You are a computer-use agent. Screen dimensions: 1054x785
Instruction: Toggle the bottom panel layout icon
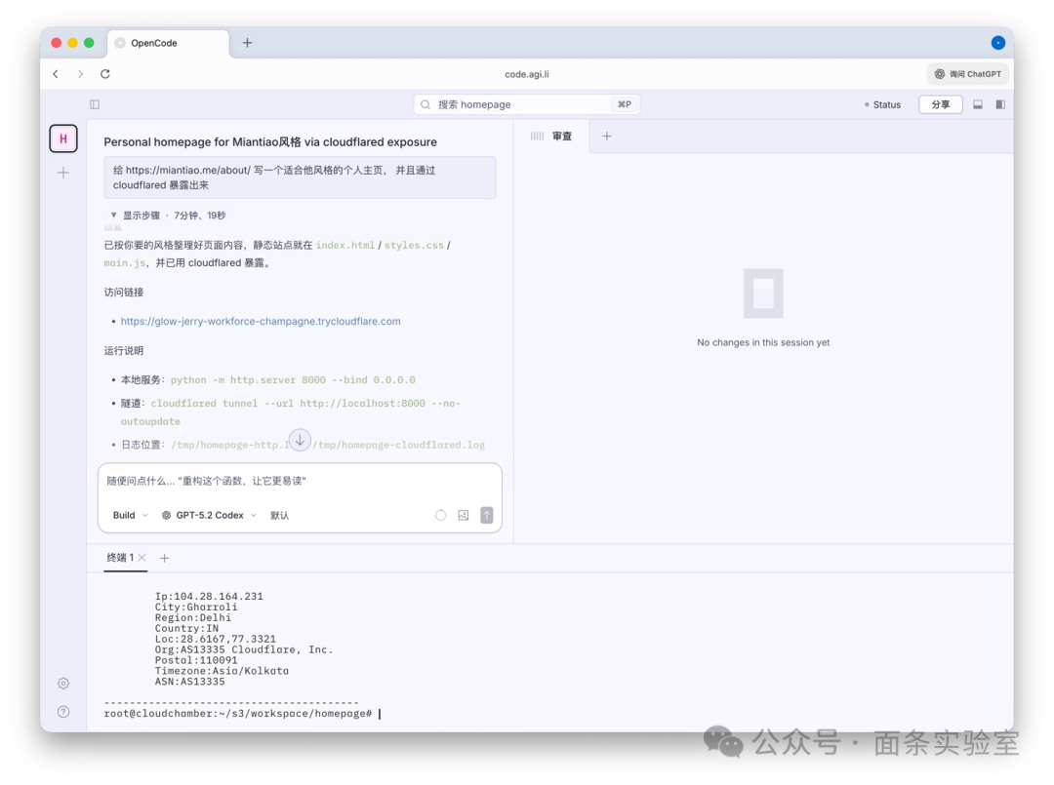[x=978, y=103]
